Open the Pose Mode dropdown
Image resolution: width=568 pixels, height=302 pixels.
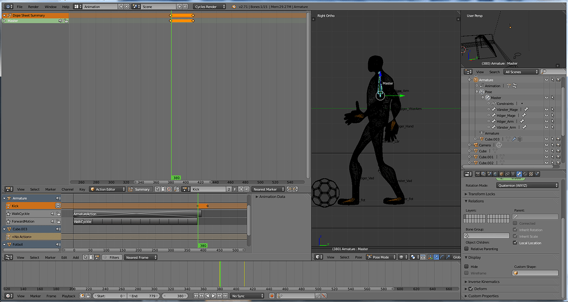click(381, 257)
